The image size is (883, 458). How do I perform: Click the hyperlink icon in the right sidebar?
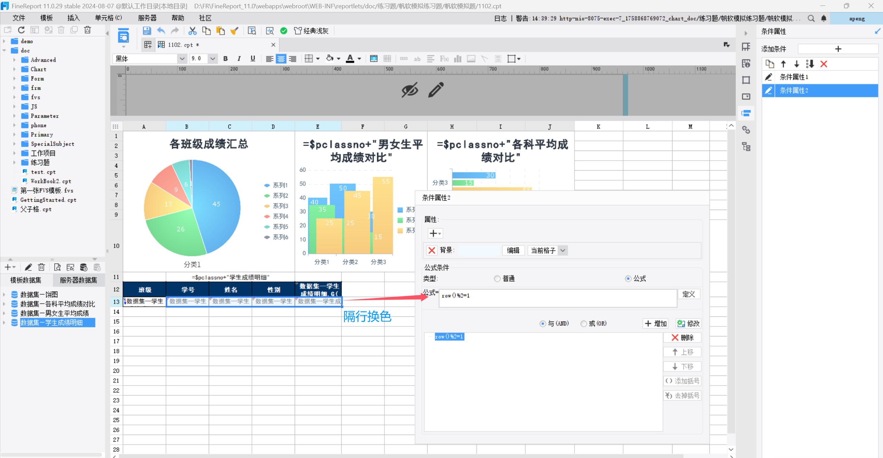click(x=746, y=130)
